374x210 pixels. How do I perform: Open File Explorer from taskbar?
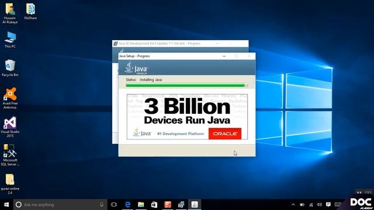point(141,205)
